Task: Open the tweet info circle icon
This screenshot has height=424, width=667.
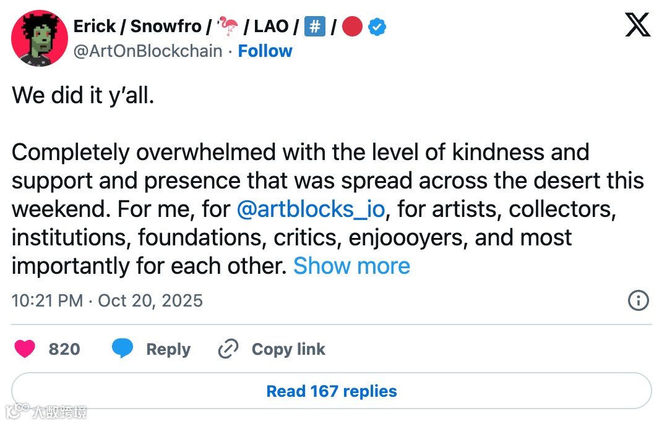Action: [x=638, y=300]
